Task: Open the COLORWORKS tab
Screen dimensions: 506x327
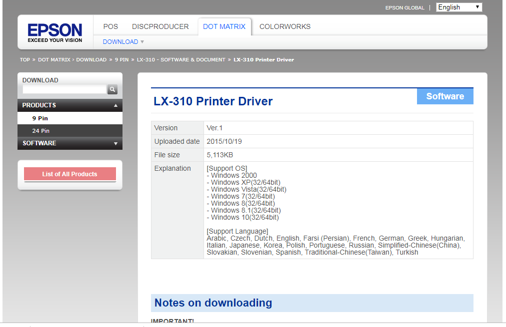Action: click(285, 26)
